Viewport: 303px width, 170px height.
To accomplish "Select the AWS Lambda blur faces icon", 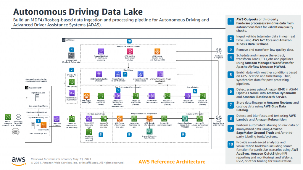I will (x=149, y=118).
